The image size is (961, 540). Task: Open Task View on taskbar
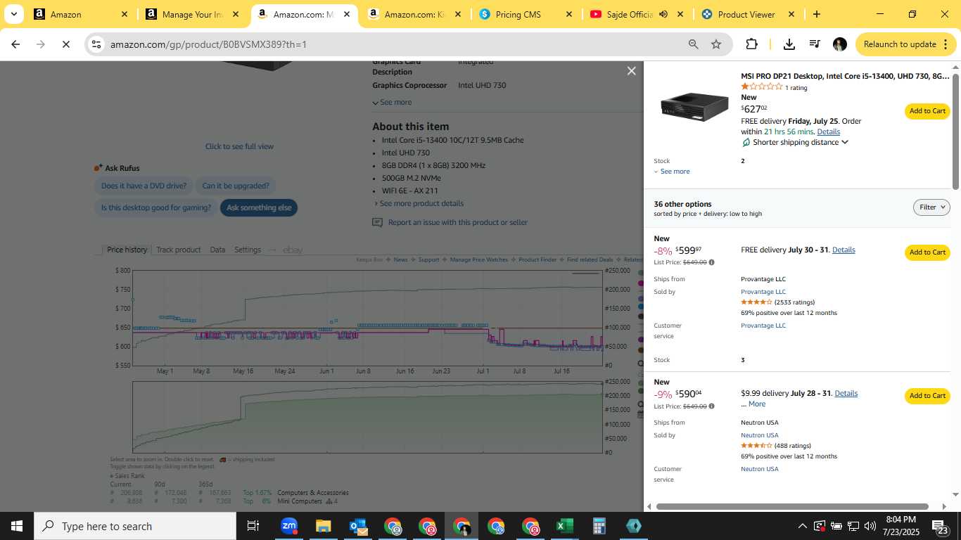pyautogui.click(x=253, y=526)
